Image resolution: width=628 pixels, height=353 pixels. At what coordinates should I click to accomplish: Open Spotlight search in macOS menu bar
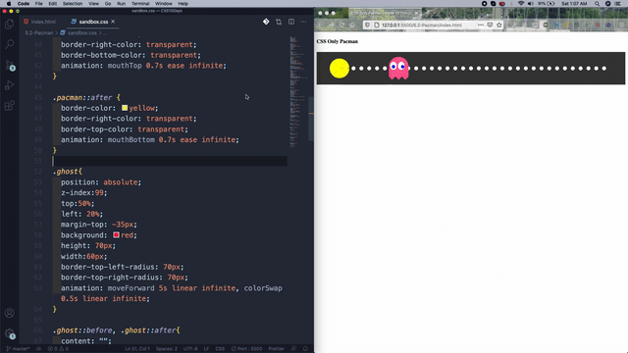tap(597, 4)
